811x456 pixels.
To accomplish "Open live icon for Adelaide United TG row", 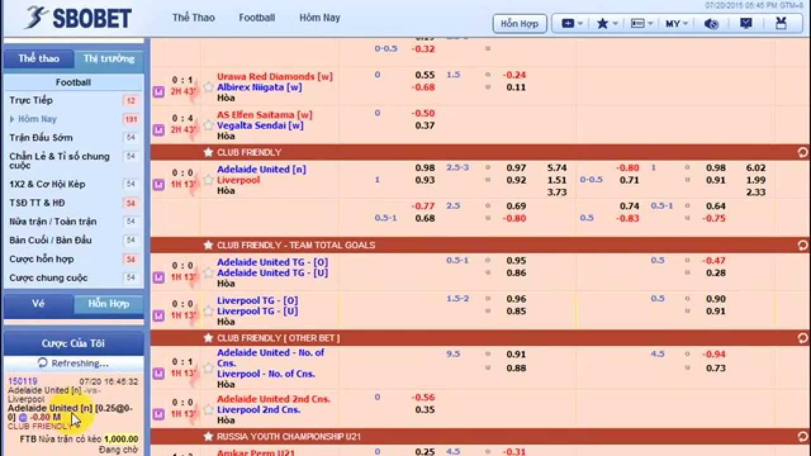I will pyautogui.click(x=158, y=277).
